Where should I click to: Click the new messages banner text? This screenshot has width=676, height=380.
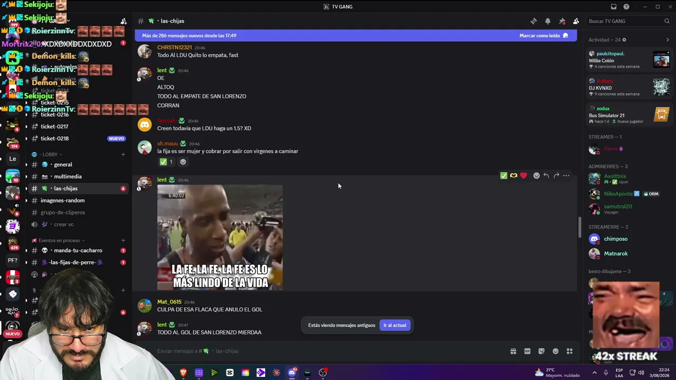click(189, 36)
